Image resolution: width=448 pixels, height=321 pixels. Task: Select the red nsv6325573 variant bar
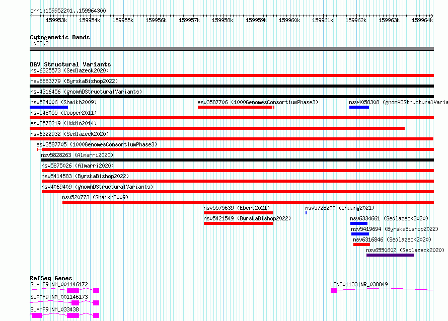point(232,75)
